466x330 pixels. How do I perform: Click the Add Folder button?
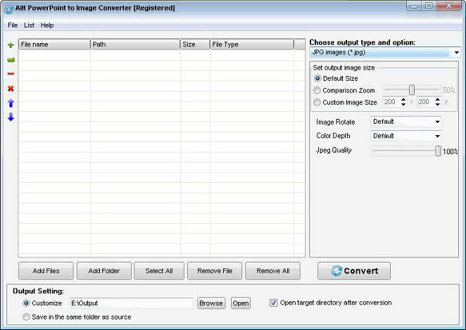(x=104, y=271)
